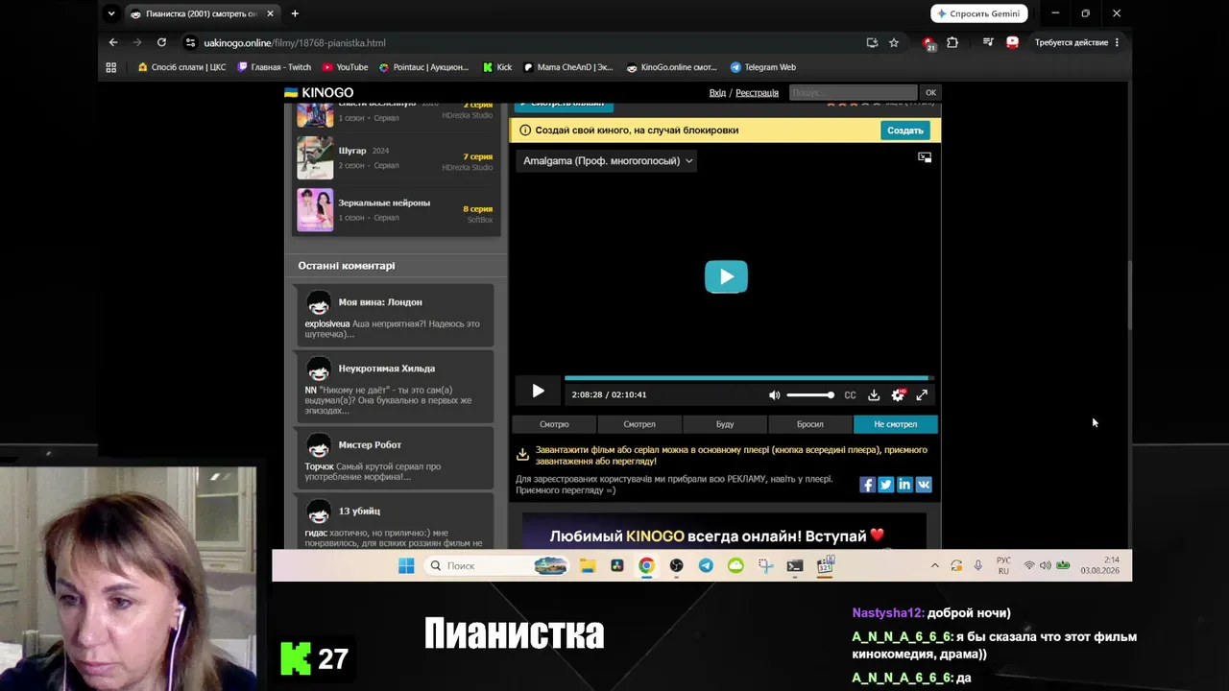
Task: Open the Windows Start menu
Action: [x=406, y=566]
